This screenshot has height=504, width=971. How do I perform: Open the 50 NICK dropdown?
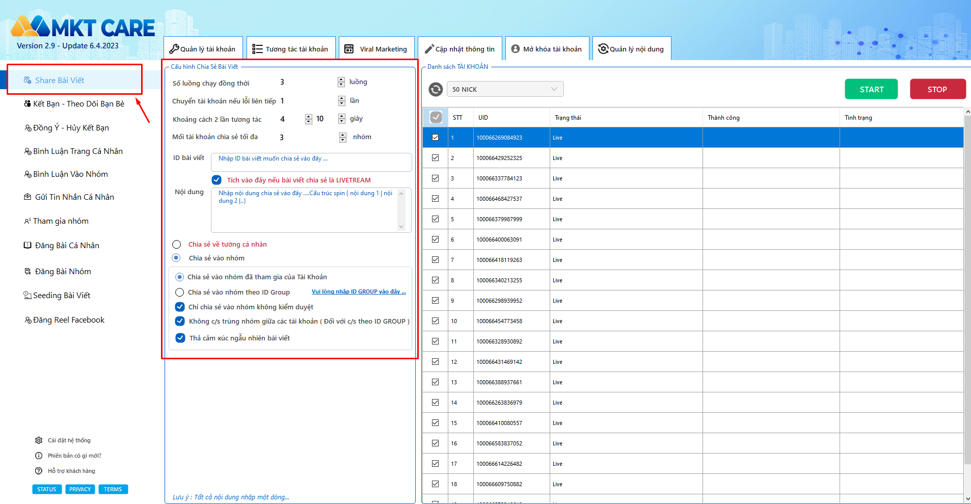click(505, 89)
